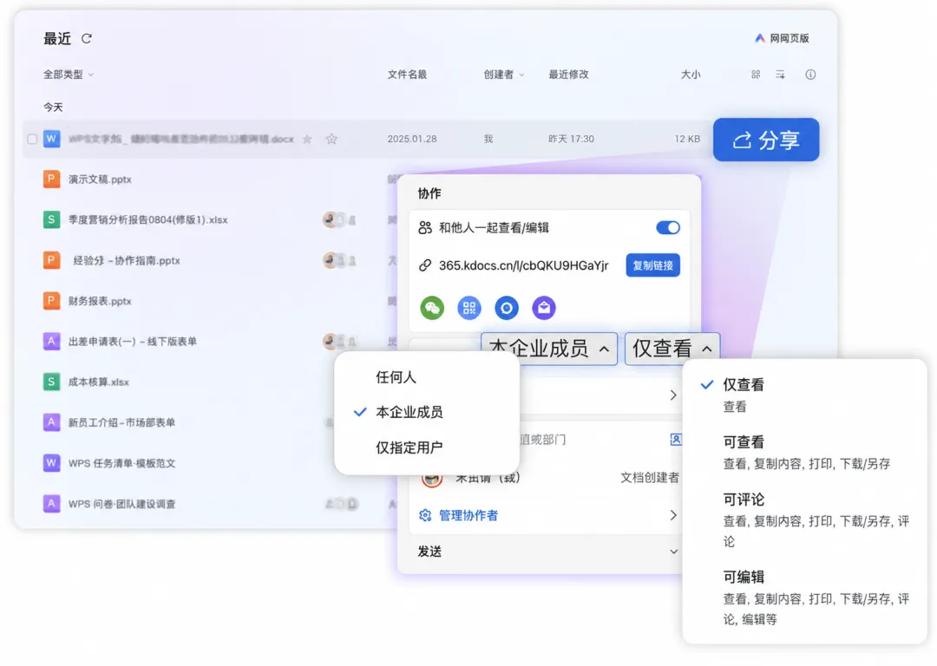Click the blue circular share icon
The image size is (937, 666).
[507, 308]
